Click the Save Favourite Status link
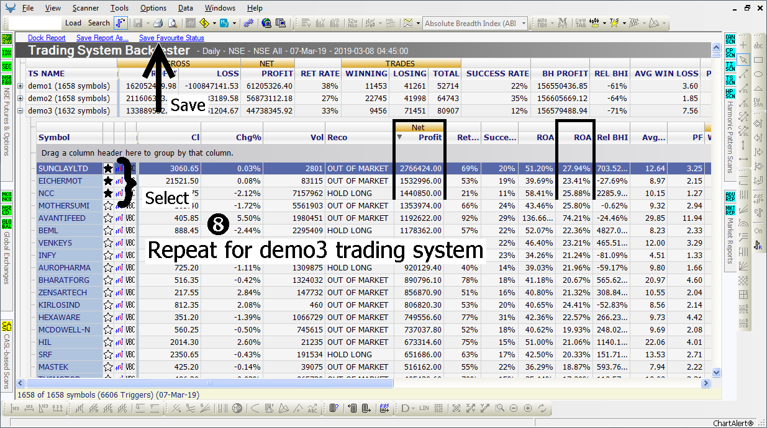 pyautogui.click(x=171, y=38)
